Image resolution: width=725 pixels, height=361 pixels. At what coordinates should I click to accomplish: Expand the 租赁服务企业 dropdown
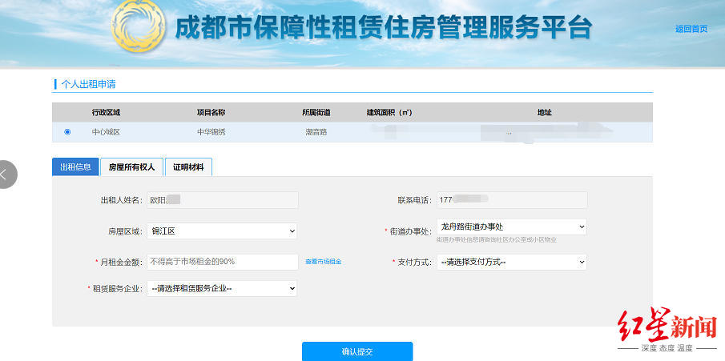click(222, 287)
